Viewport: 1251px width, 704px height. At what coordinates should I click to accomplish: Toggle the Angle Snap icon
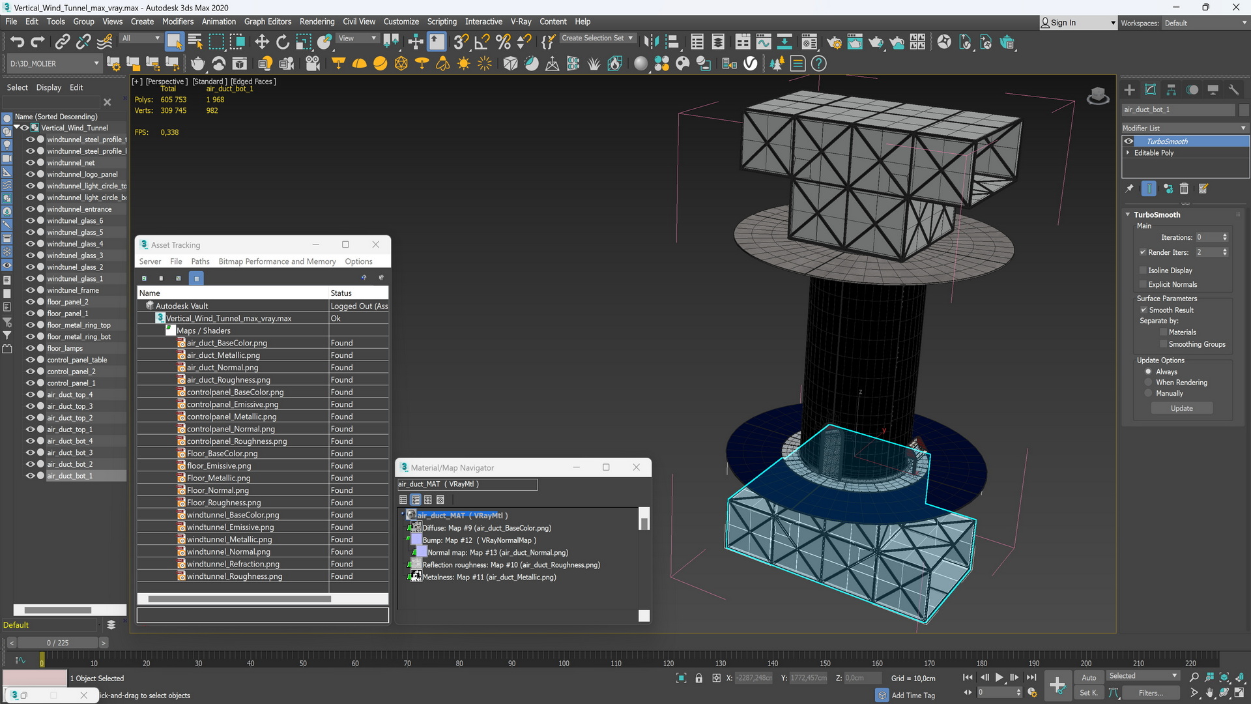[482, 42]
